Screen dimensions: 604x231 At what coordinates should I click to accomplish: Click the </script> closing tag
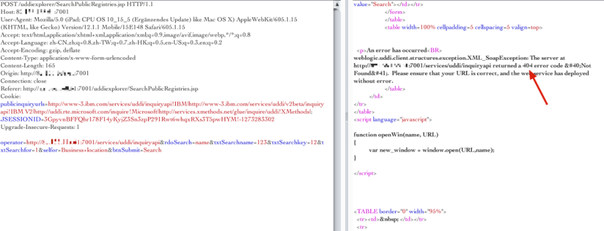point(365,173)
